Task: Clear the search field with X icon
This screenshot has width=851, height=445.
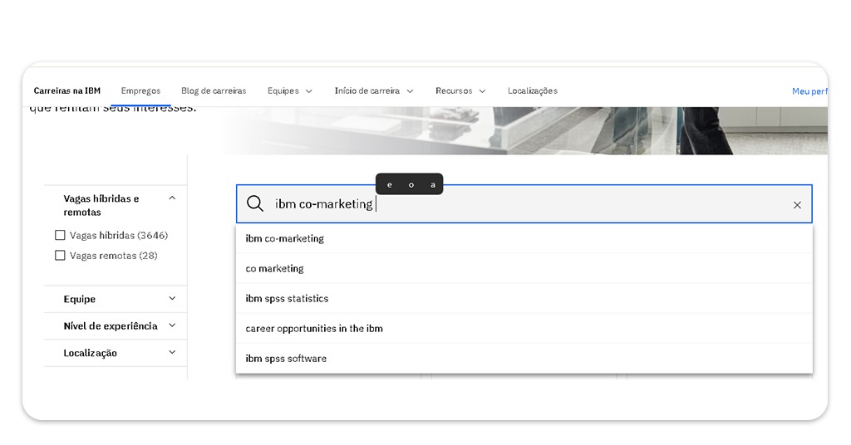Action: [x=797, y=205]
